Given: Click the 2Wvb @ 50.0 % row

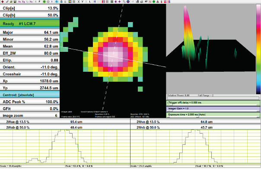Looking at the screenshot, I should coord(196,128).
